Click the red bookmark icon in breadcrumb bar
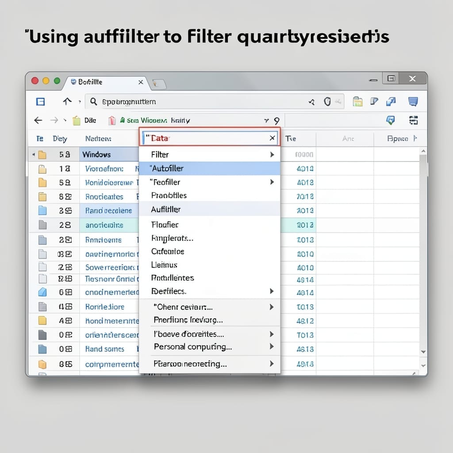The image size is (453, 453). tap(112, 120)
